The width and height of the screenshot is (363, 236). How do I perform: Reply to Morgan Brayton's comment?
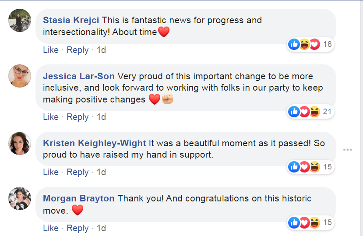(78, 228)
